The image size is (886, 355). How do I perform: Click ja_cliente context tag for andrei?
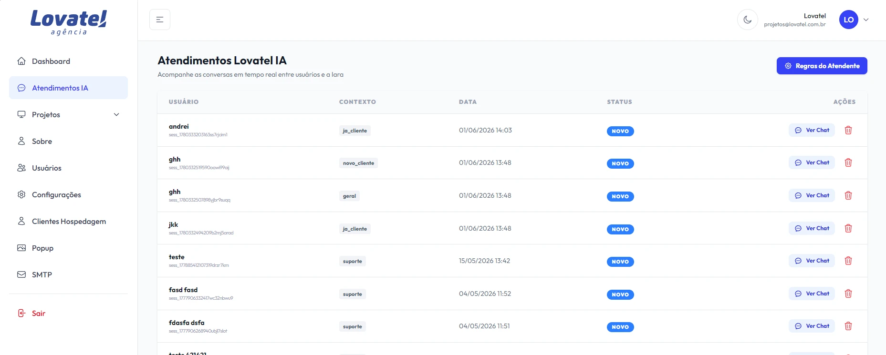[x=355, y=131]
